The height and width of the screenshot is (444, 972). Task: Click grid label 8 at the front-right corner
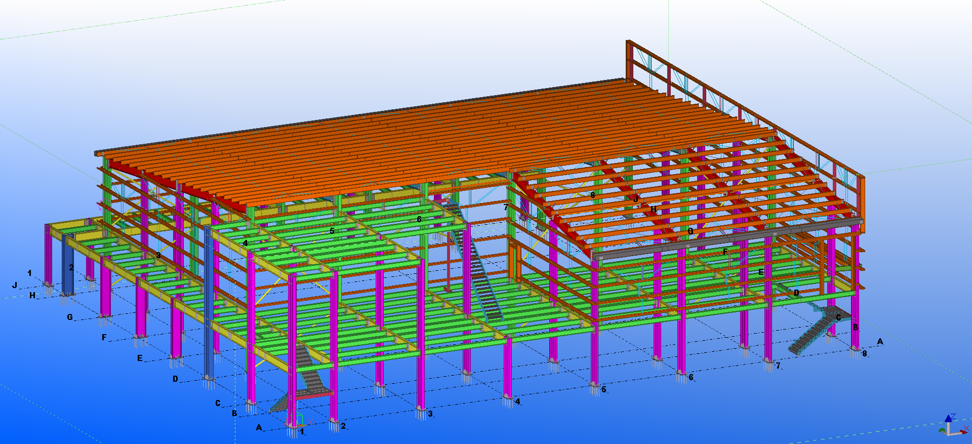point(865,353)
